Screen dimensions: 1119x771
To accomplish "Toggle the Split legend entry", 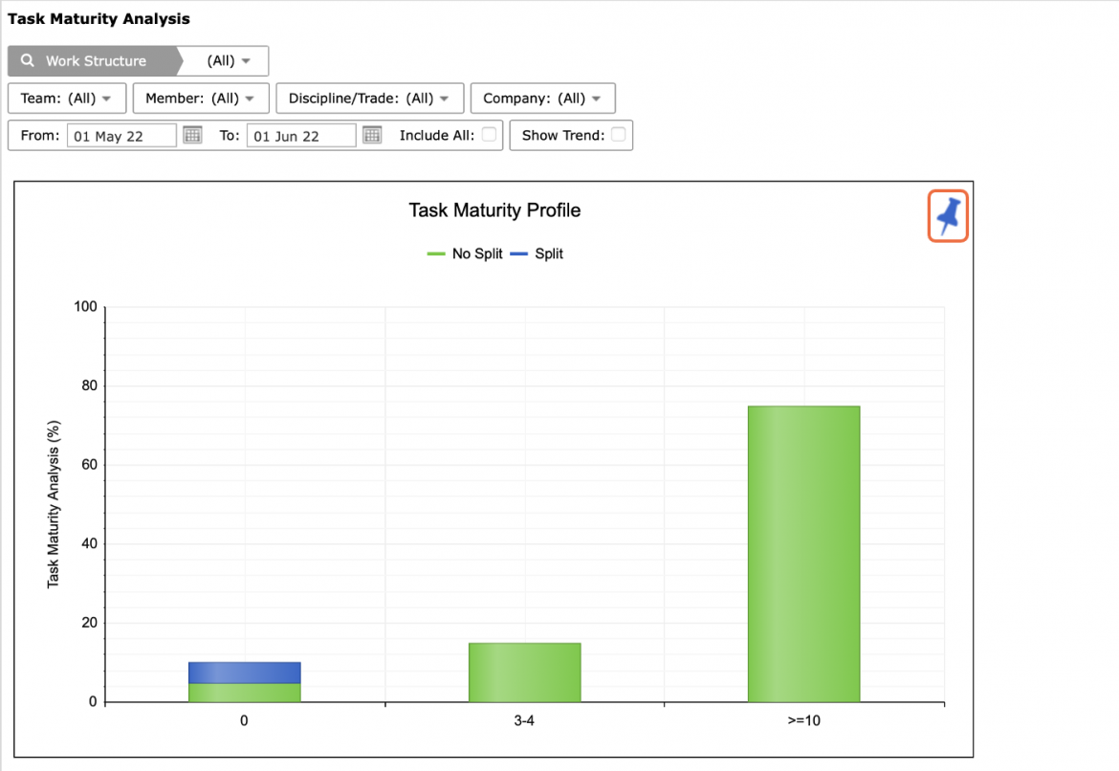I will 537,253.
